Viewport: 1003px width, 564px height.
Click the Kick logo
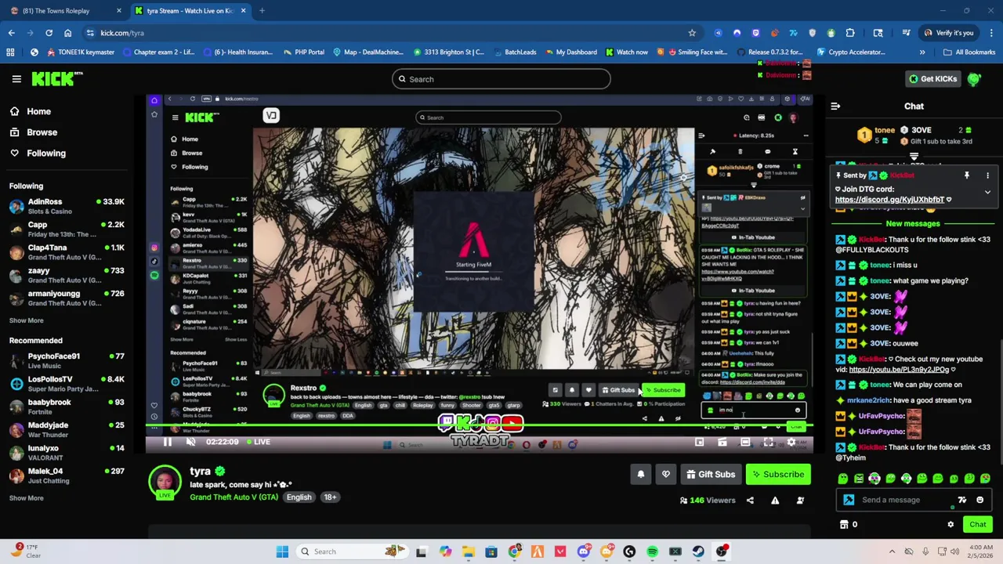pos(56,78)
